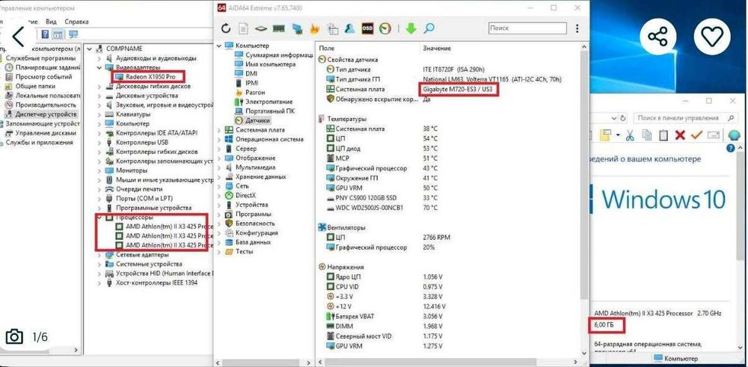This screenshot has width=748, height=367.
Task: Click the green download arrow icon
Action: (411, 28)
